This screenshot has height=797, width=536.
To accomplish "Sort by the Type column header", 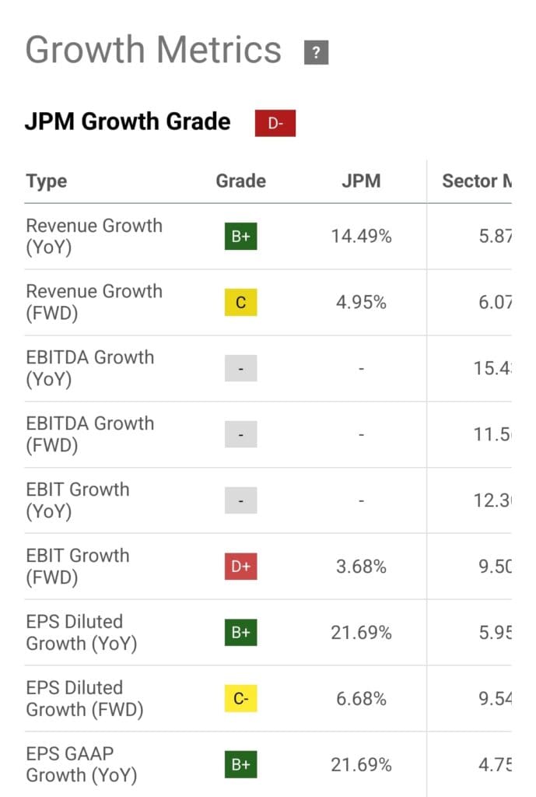I will click(x=46, y=181).
